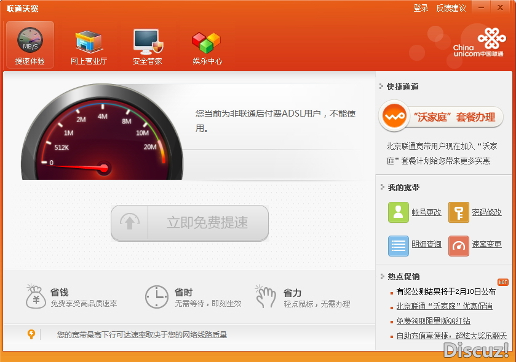The width and height of the screenshot is (516, 362).
Task: Click the speedometer gauge dial
Action: tap(102, 132)
